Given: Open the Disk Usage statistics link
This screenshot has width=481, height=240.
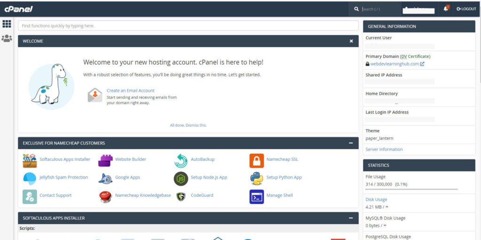Looking at the screenshot, I should pos(376,200).
